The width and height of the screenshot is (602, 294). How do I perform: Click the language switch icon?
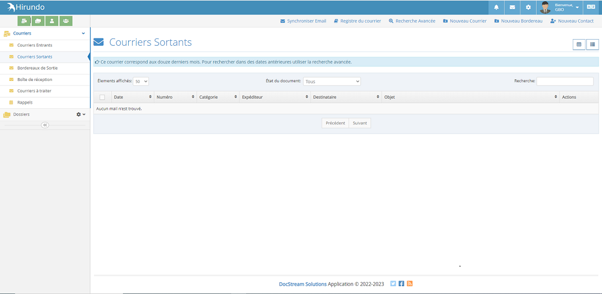[x=591, y=7]
